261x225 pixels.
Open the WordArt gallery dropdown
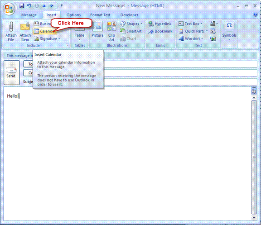[191, 39]
